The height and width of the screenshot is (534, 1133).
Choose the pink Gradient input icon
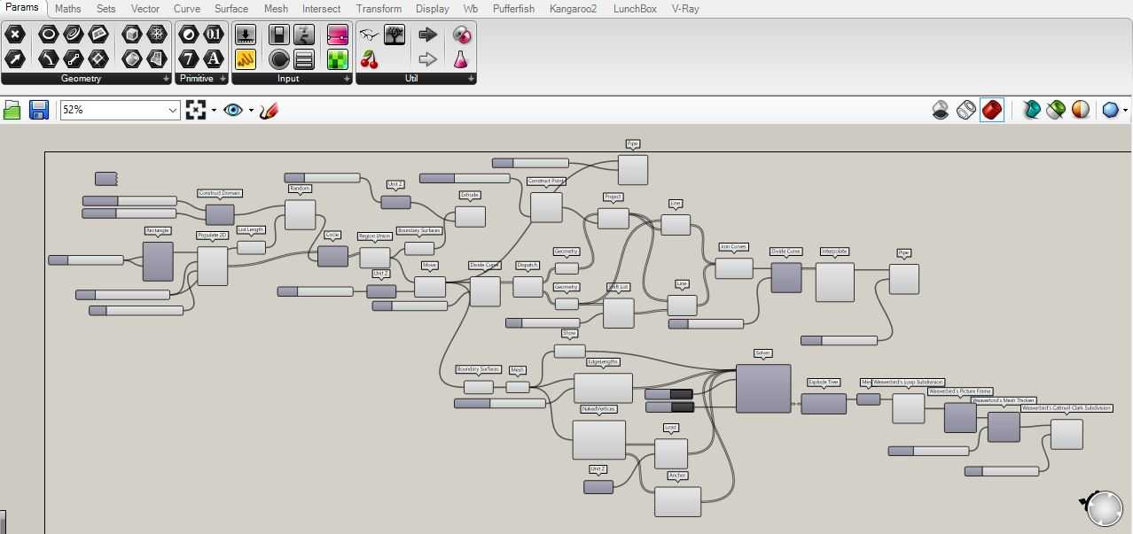338,35
